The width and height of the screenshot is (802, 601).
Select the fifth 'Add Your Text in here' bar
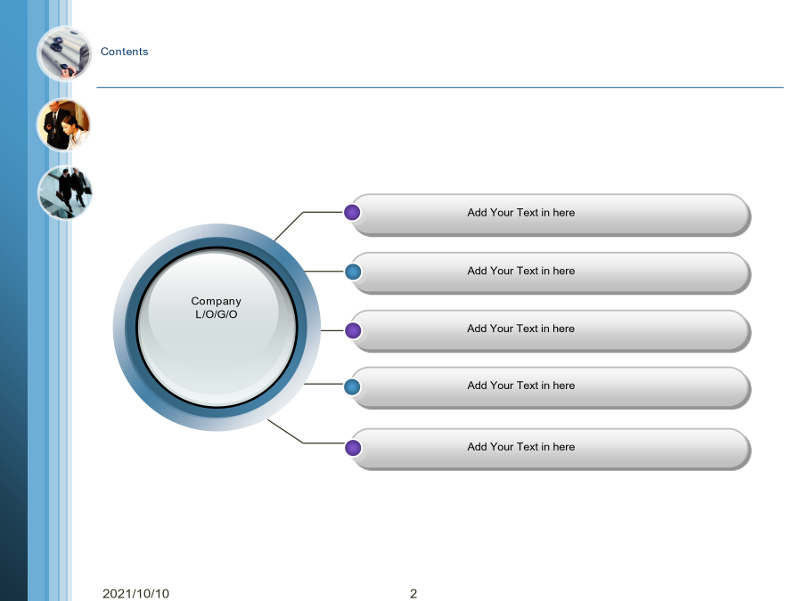pos(551,449)
